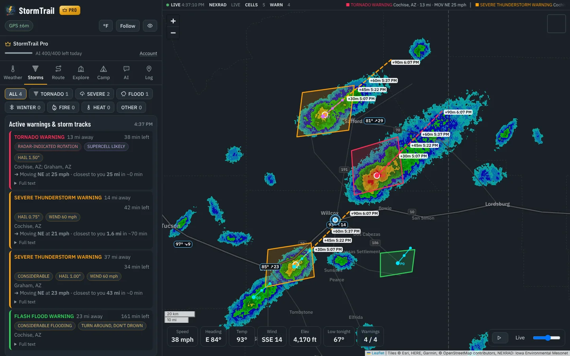Switch to the Route tab
Image resolution: width=570 pixels, height=356 pixels.
[58, 73]
